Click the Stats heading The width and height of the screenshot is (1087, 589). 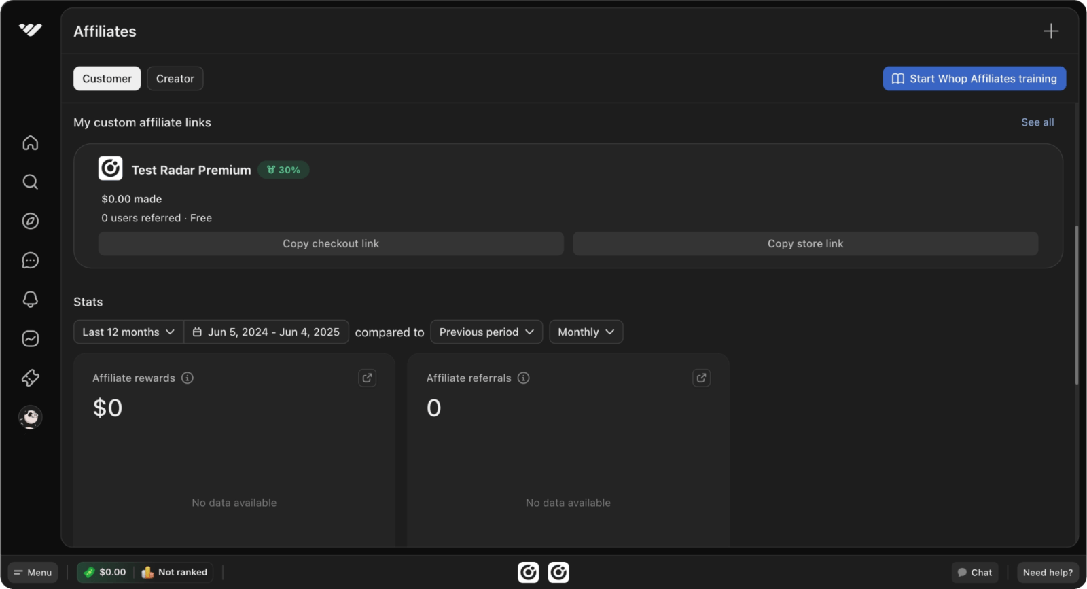pos(88,302)
